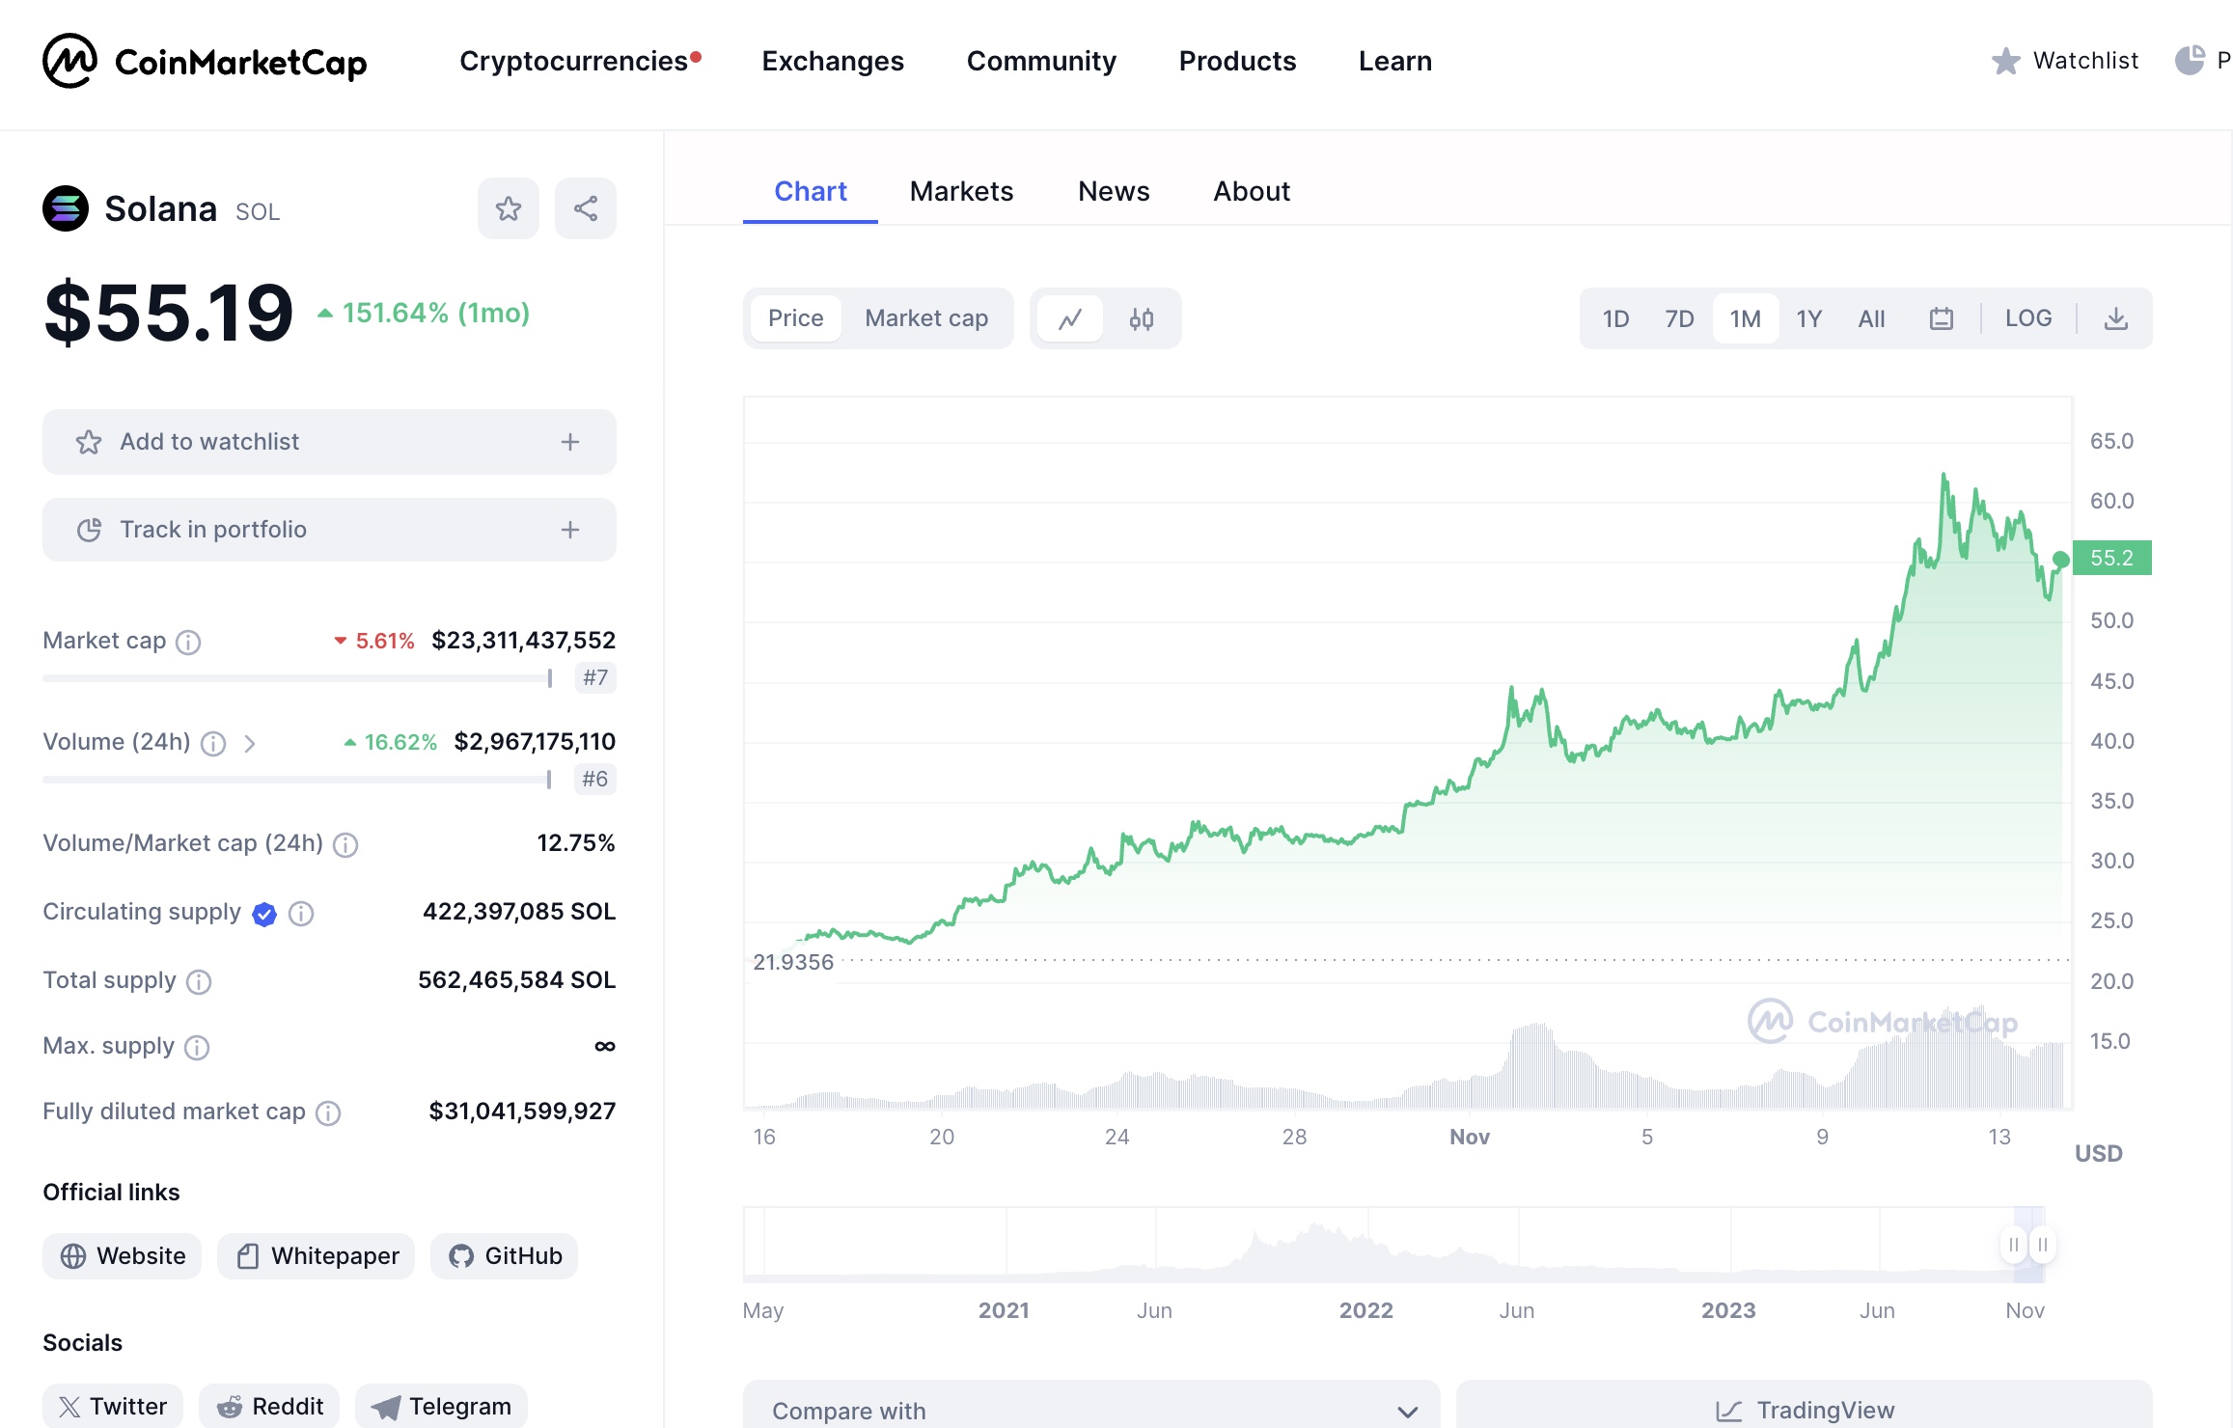Screen dimensions: 2233x1428
Task: Switch to the About tab
Action: (x=1252, y=191)
